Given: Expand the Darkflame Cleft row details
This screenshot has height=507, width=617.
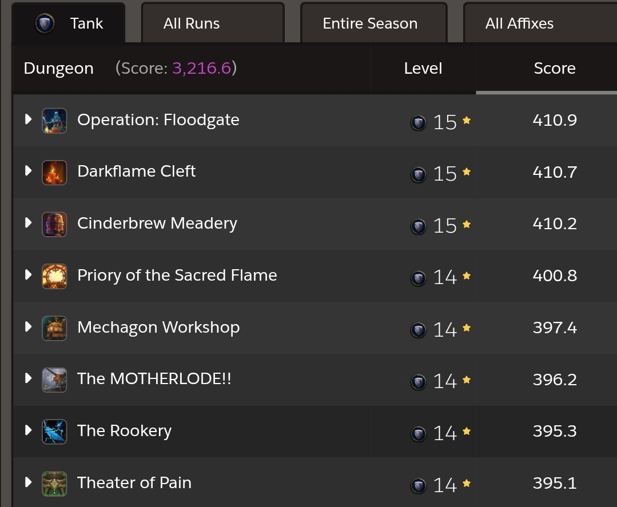Looking at the screenshot, I should pos(28,171).
